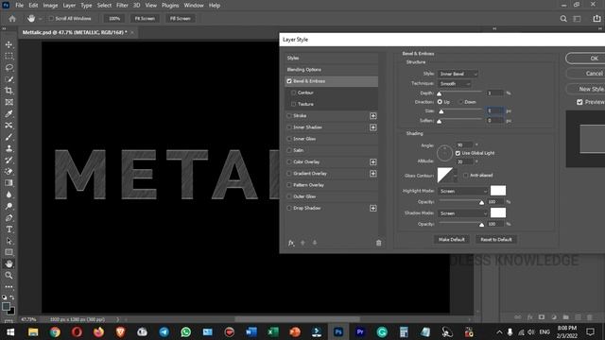The height and width of the screenshot is (340, 605).
Task: Open the Technique dropdown showing Smooth
Action: tap(454, 84)
